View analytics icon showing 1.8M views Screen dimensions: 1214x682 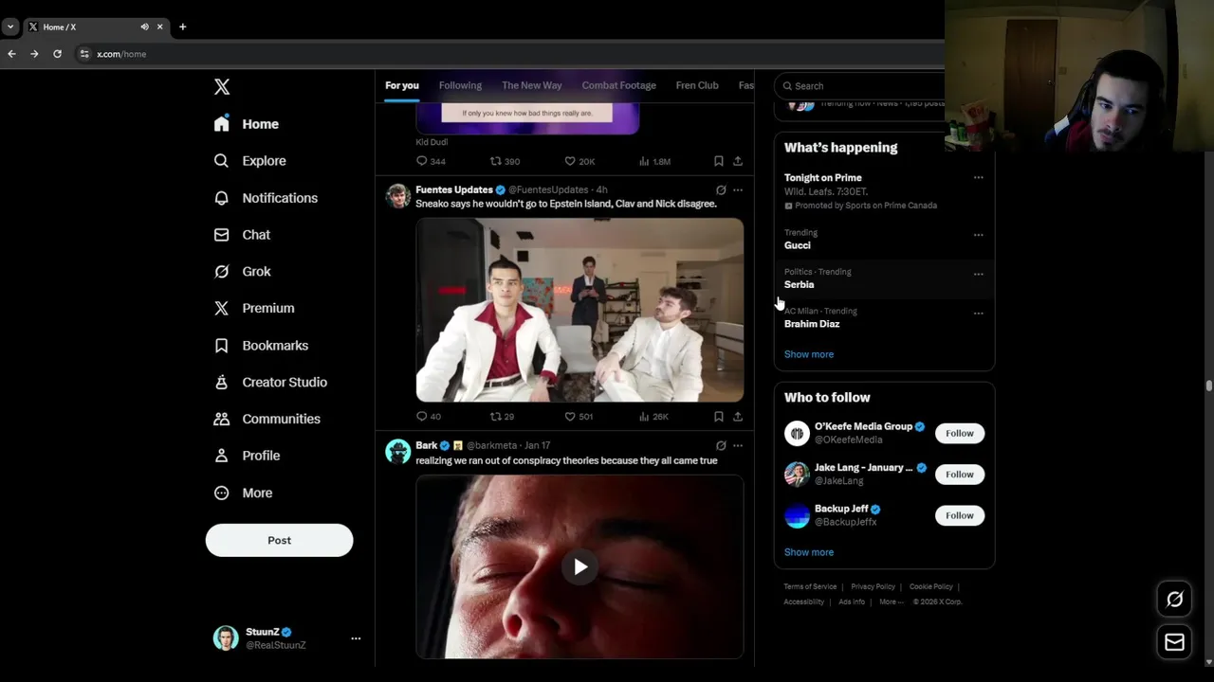point(644,161)
